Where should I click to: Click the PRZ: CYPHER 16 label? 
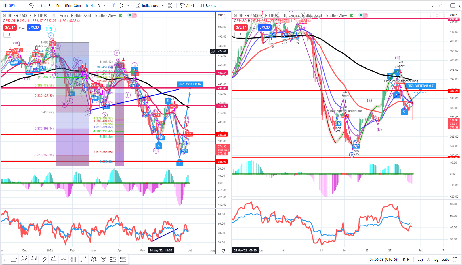coord(190,84)
